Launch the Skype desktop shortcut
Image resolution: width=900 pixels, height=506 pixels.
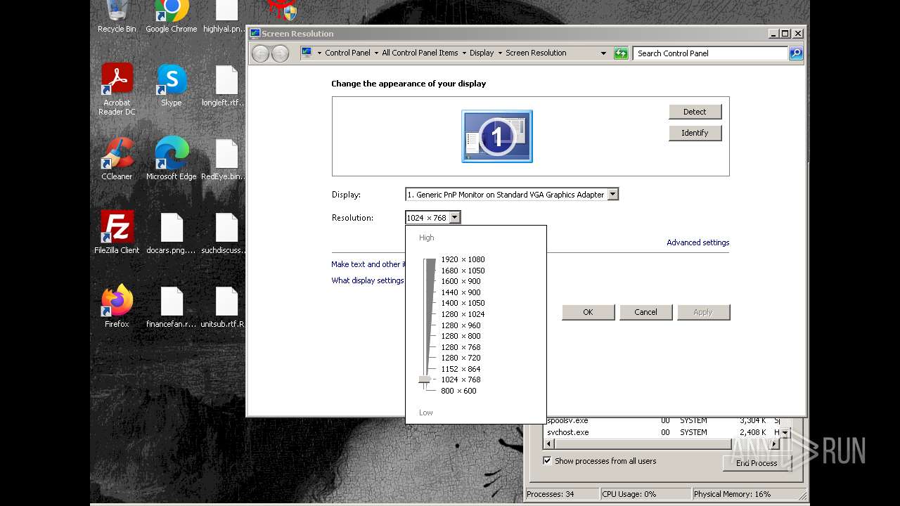[172, 85]
